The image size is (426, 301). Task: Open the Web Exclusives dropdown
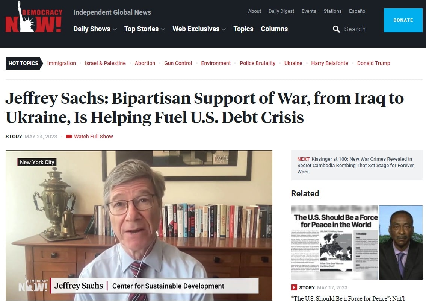tap(199, 29)
